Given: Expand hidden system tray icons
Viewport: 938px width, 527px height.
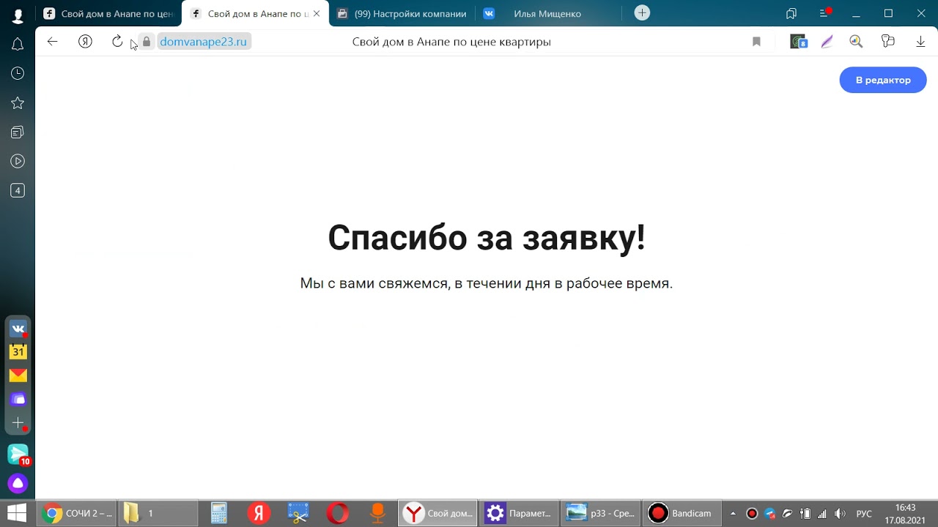Looking at the screenshot, I should coord(733,514).
